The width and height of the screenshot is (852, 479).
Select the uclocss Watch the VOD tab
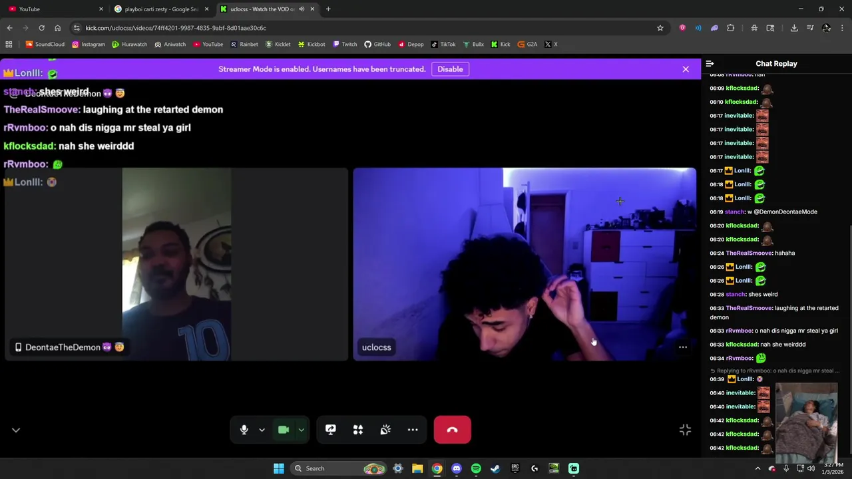coord(263,9)
